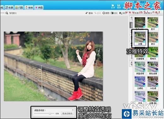
Task: Apply the 胶片 effect thumbnail
Action: pyautogui.click(x=153, y=24)
